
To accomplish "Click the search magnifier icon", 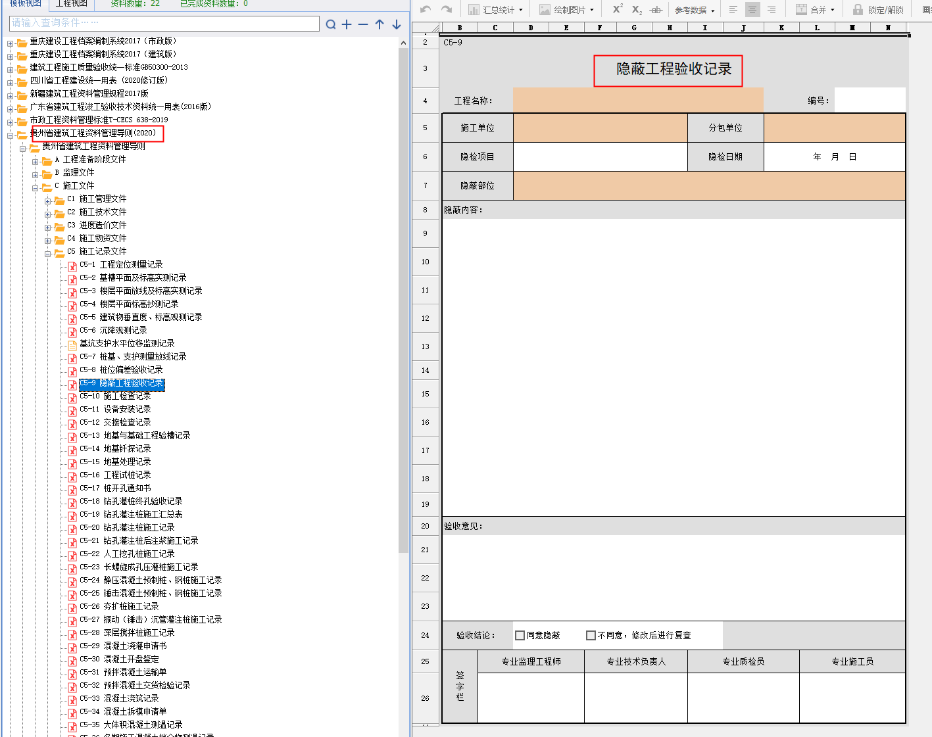I will coord(331,24).
